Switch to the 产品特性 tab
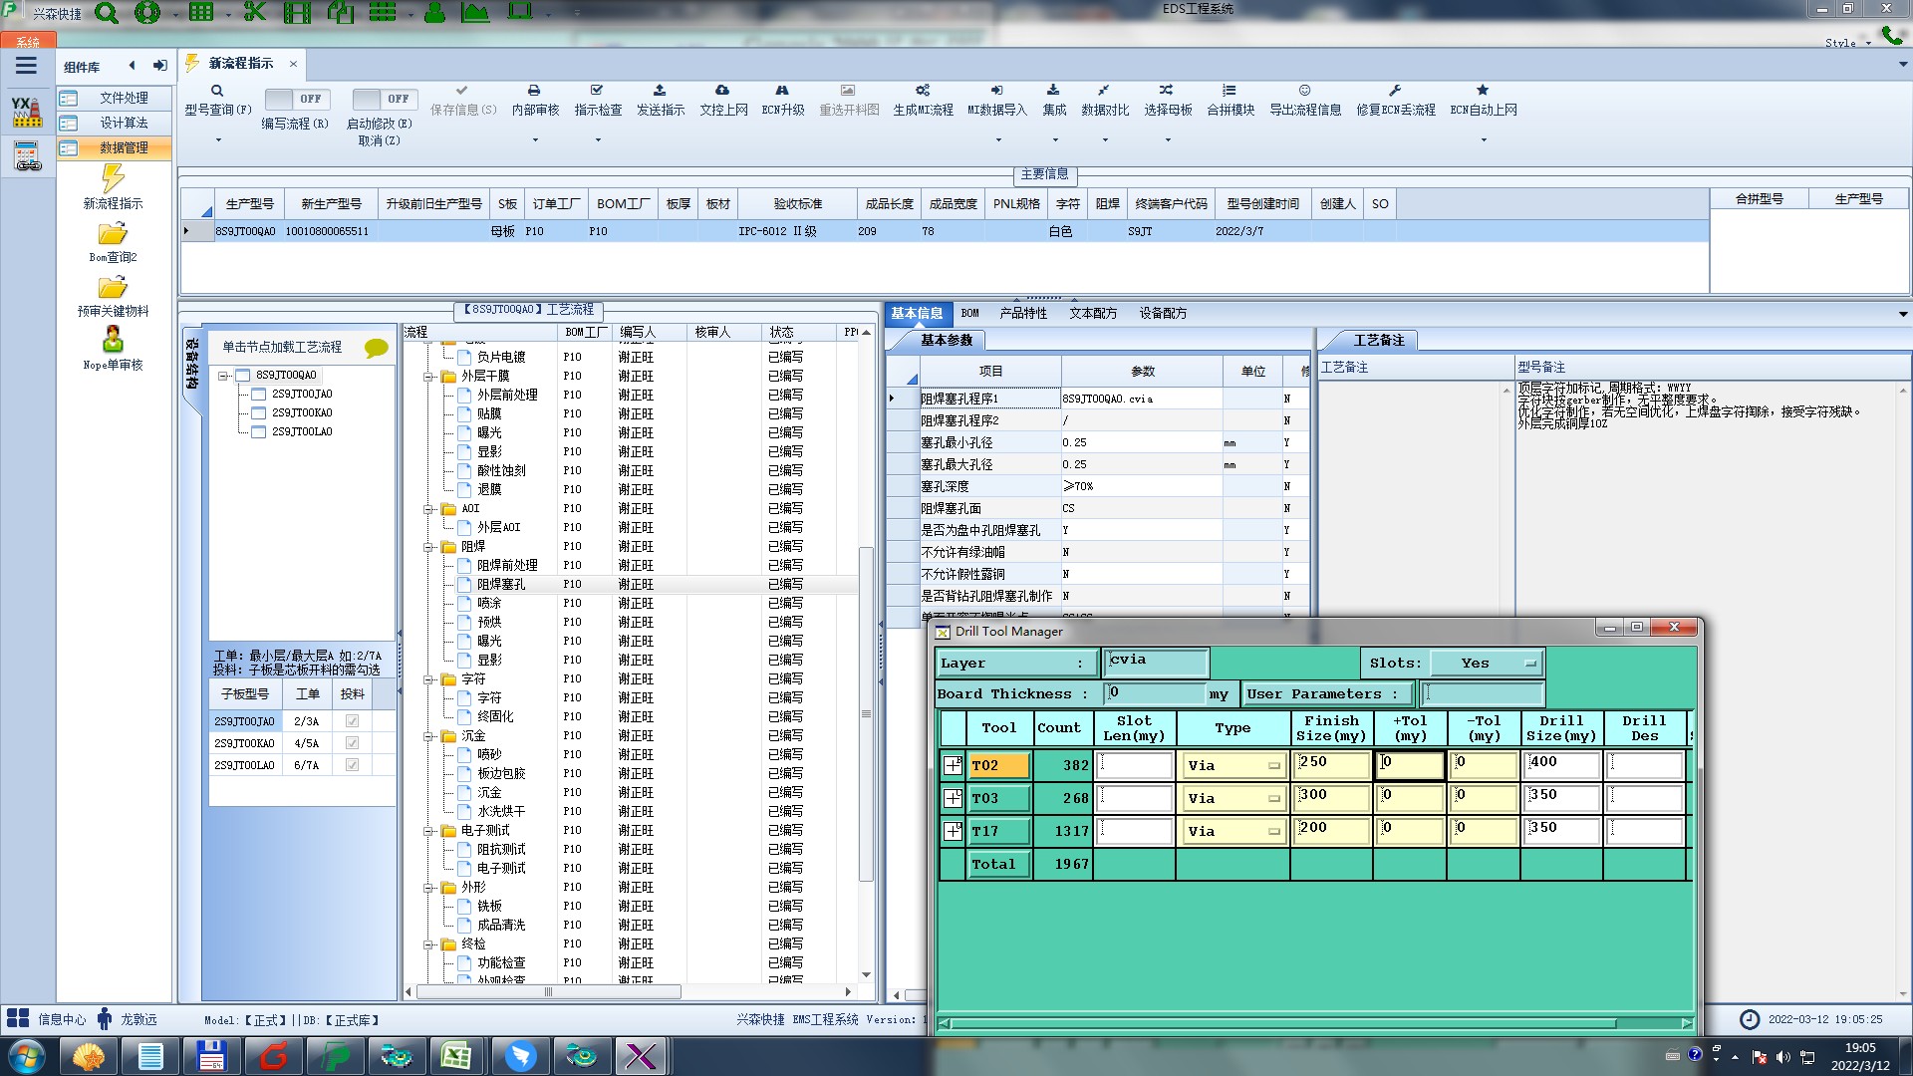This screenshot has width=1913, height=1076. [1023, 313]
